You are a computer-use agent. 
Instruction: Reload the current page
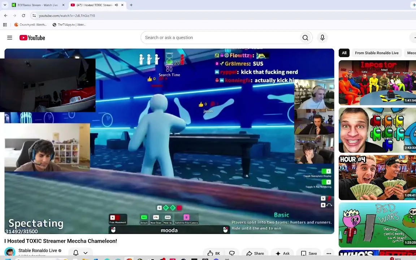(23, 16)
